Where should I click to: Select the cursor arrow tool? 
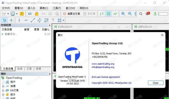(x=4, y=20)
